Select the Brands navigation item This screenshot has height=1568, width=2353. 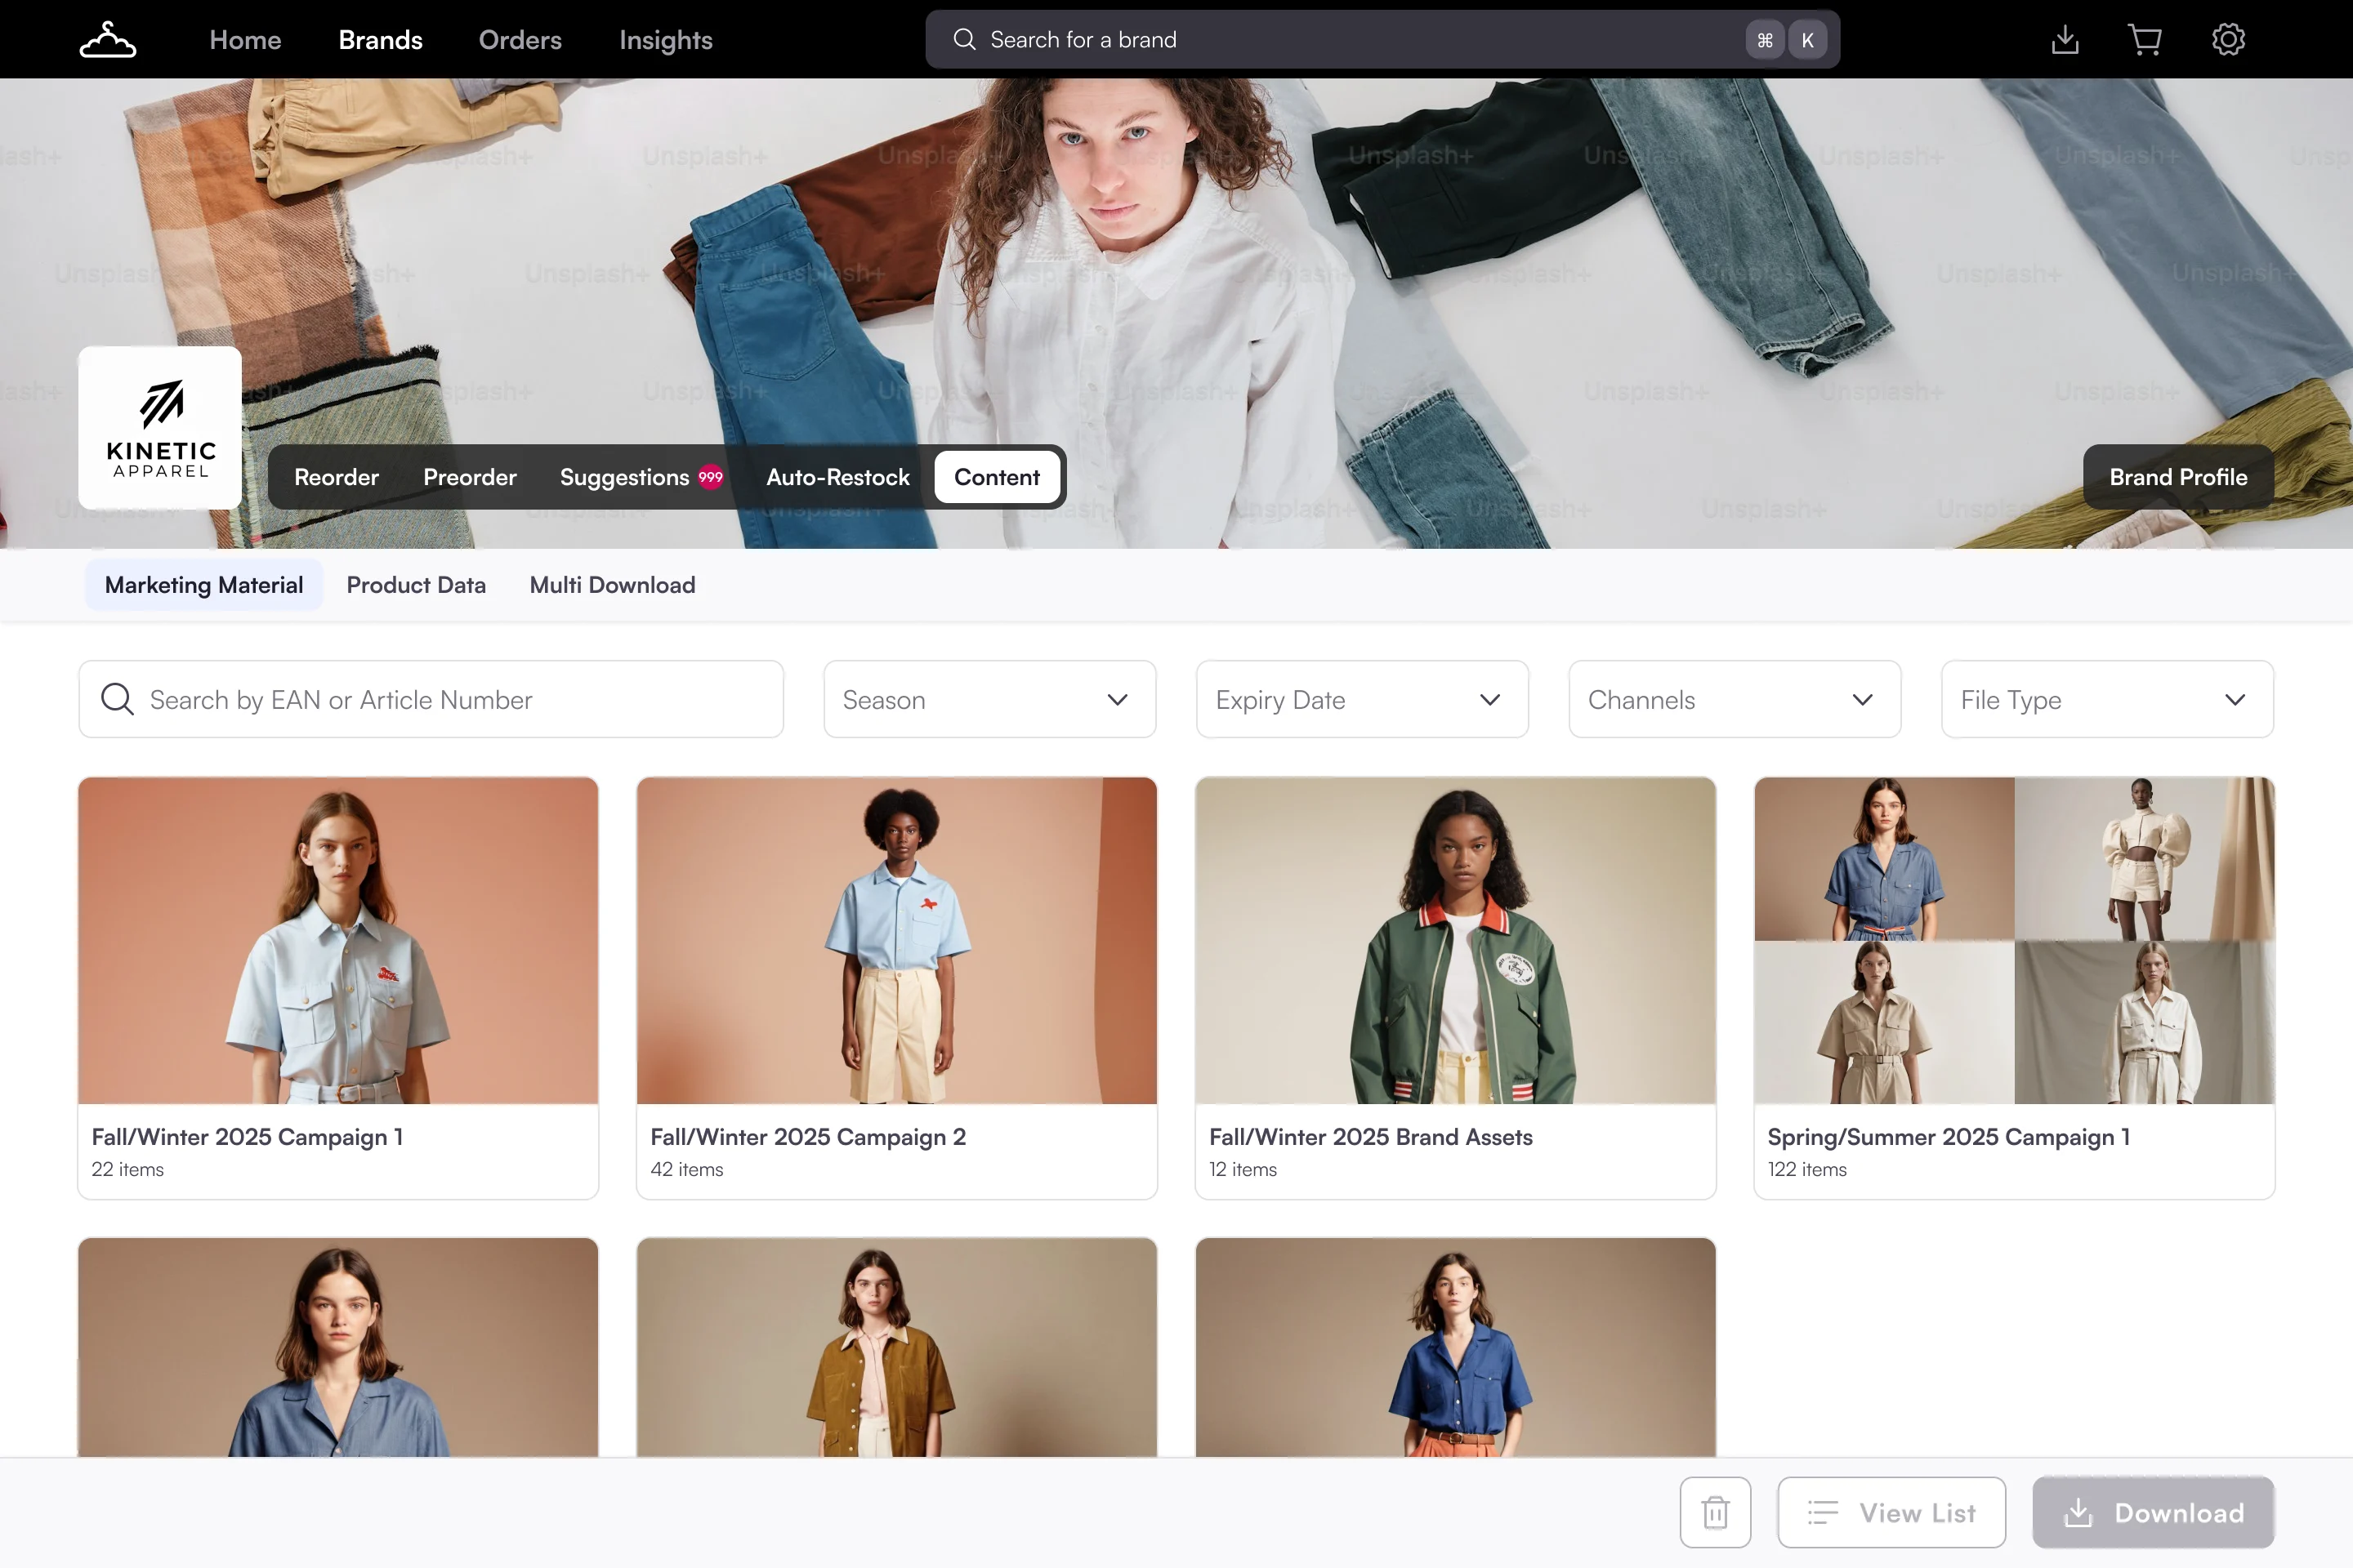[380, 40]
